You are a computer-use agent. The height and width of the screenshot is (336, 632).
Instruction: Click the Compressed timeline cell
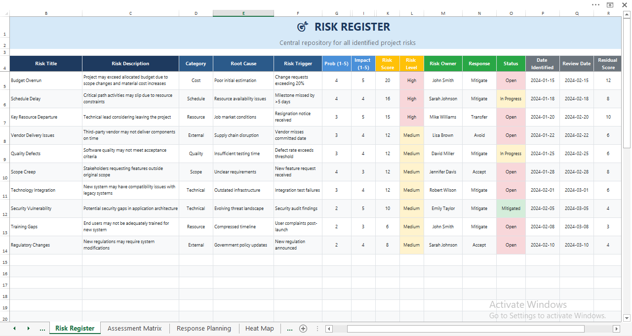coord(243,227)
